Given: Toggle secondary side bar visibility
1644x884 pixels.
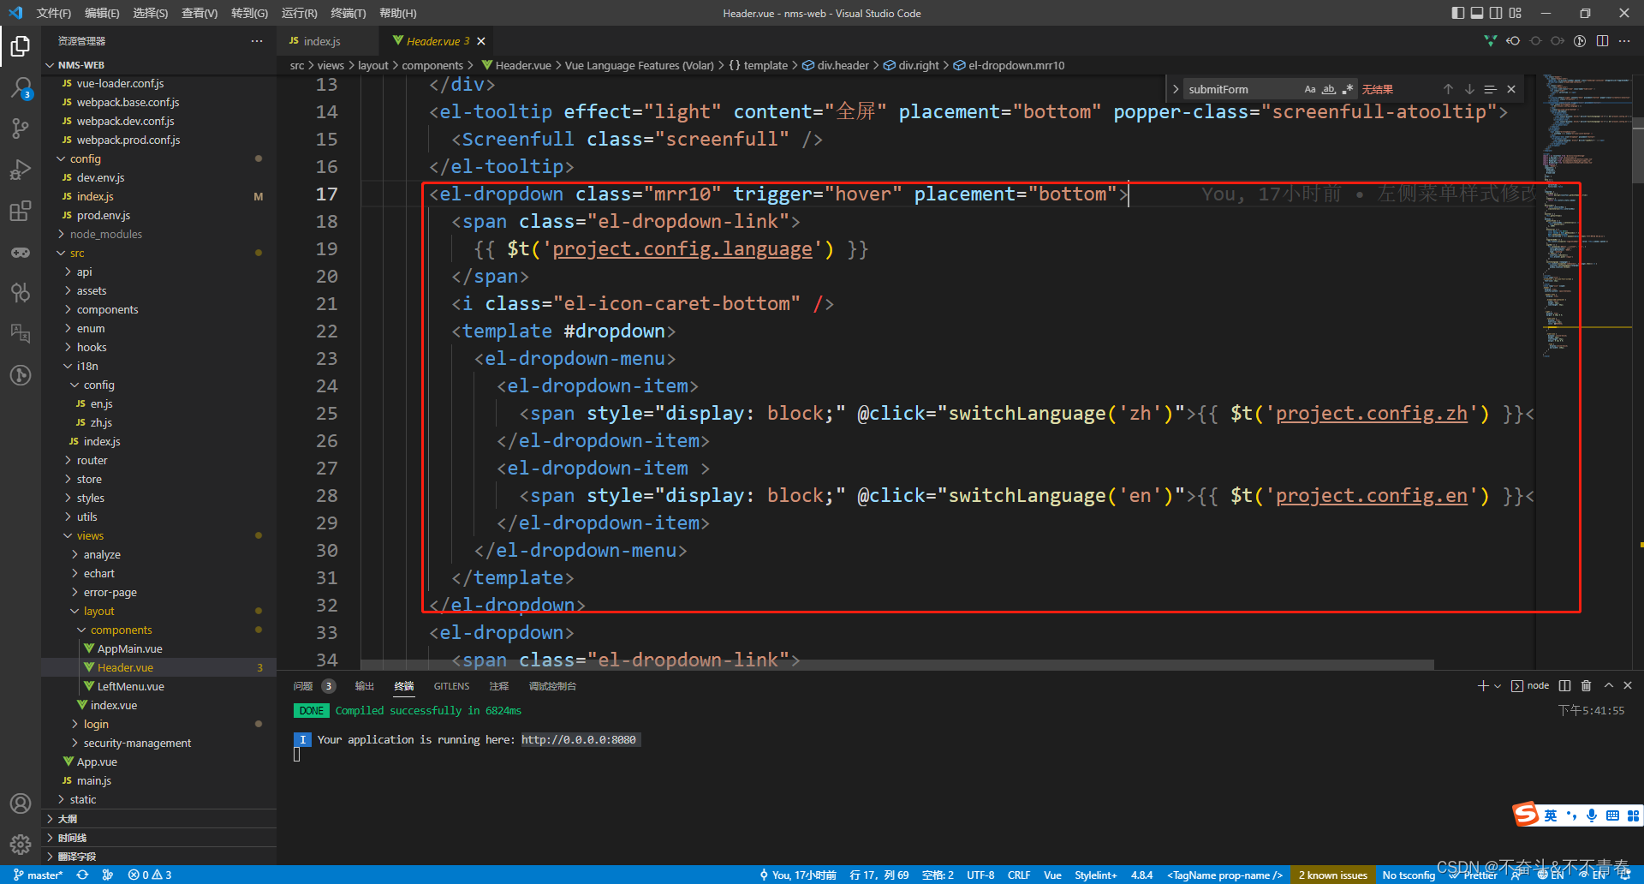Looking at the screenshot, I should 1496,13.
